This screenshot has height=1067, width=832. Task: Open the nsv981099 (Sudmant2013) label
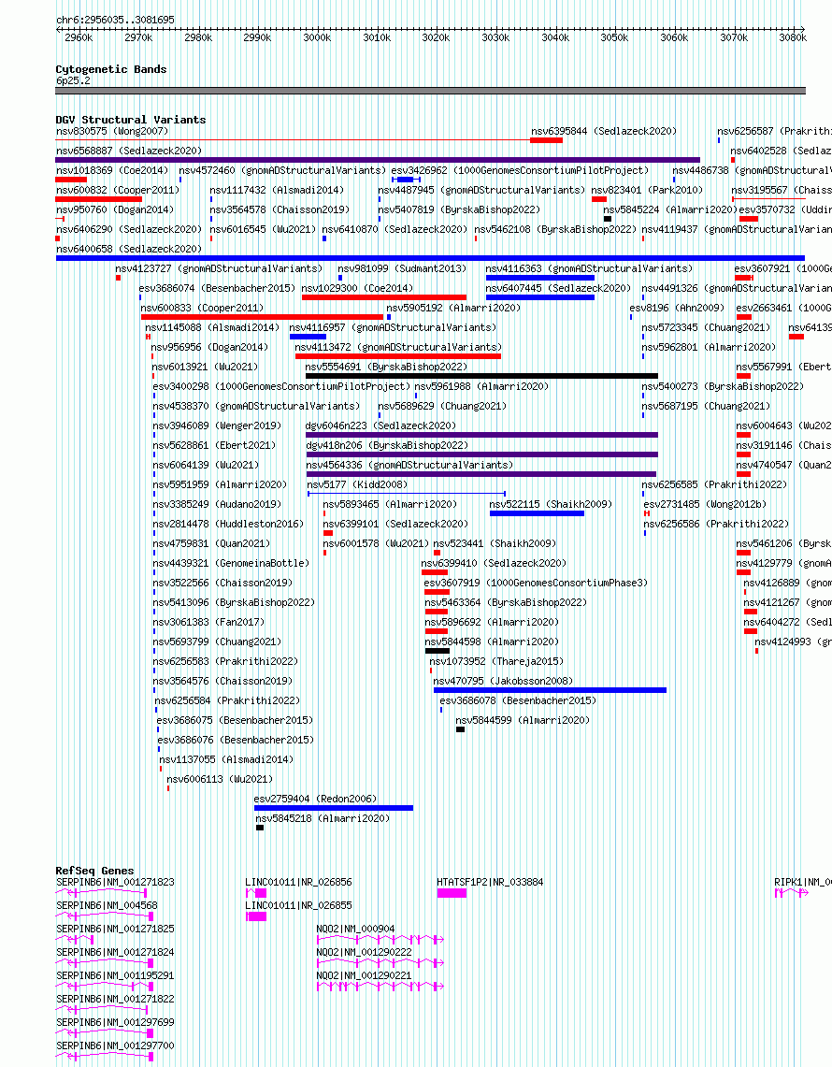(x=402, y=268)
